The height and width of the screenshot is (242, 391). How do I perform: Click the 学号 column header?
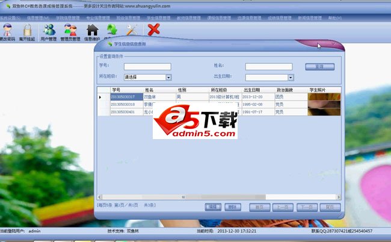127,90
